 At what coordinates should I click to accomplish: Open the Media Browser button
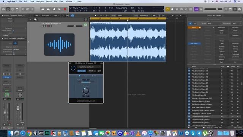pos(240,9)
